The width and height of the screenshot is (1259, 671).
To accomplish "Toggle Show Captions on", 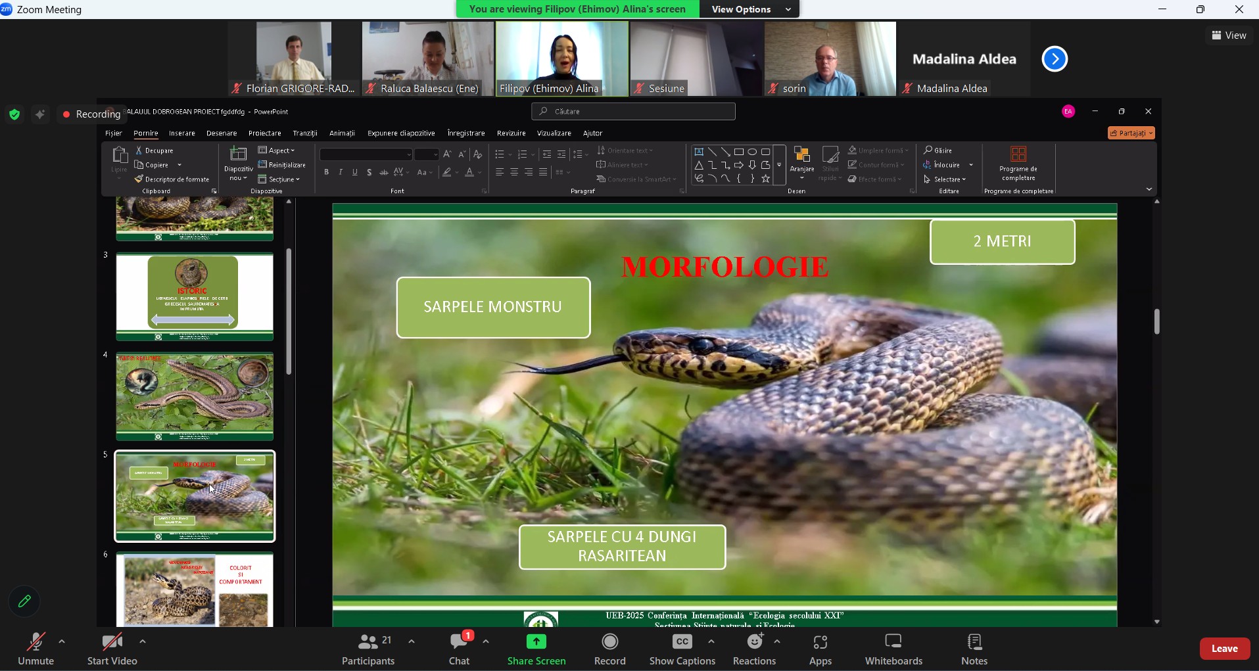I will pos(682,649).
